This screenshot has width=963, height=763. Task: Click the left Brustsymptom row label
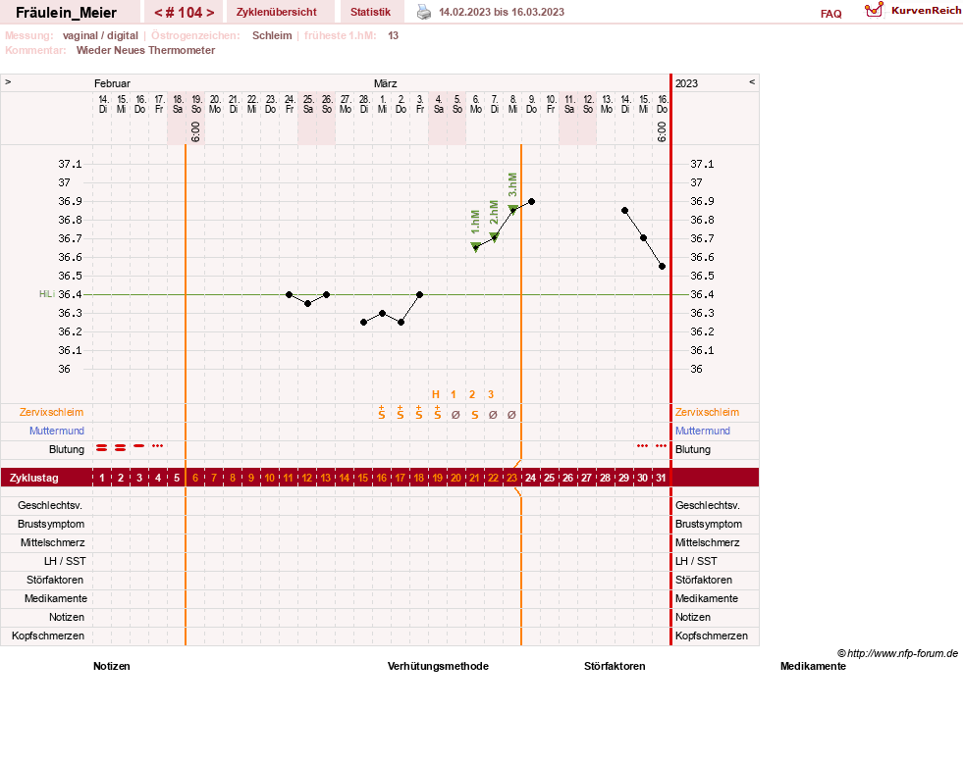pos(51,524)
